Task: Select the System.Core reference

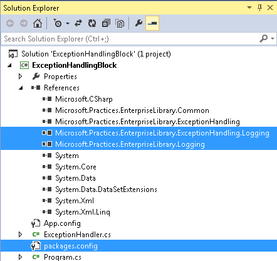Action: pos(76,167)
